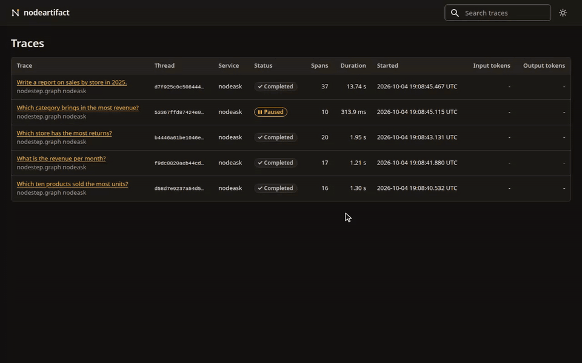The image size is (582, 363).
Task: Click span count 37
Action: pos(325,87)
